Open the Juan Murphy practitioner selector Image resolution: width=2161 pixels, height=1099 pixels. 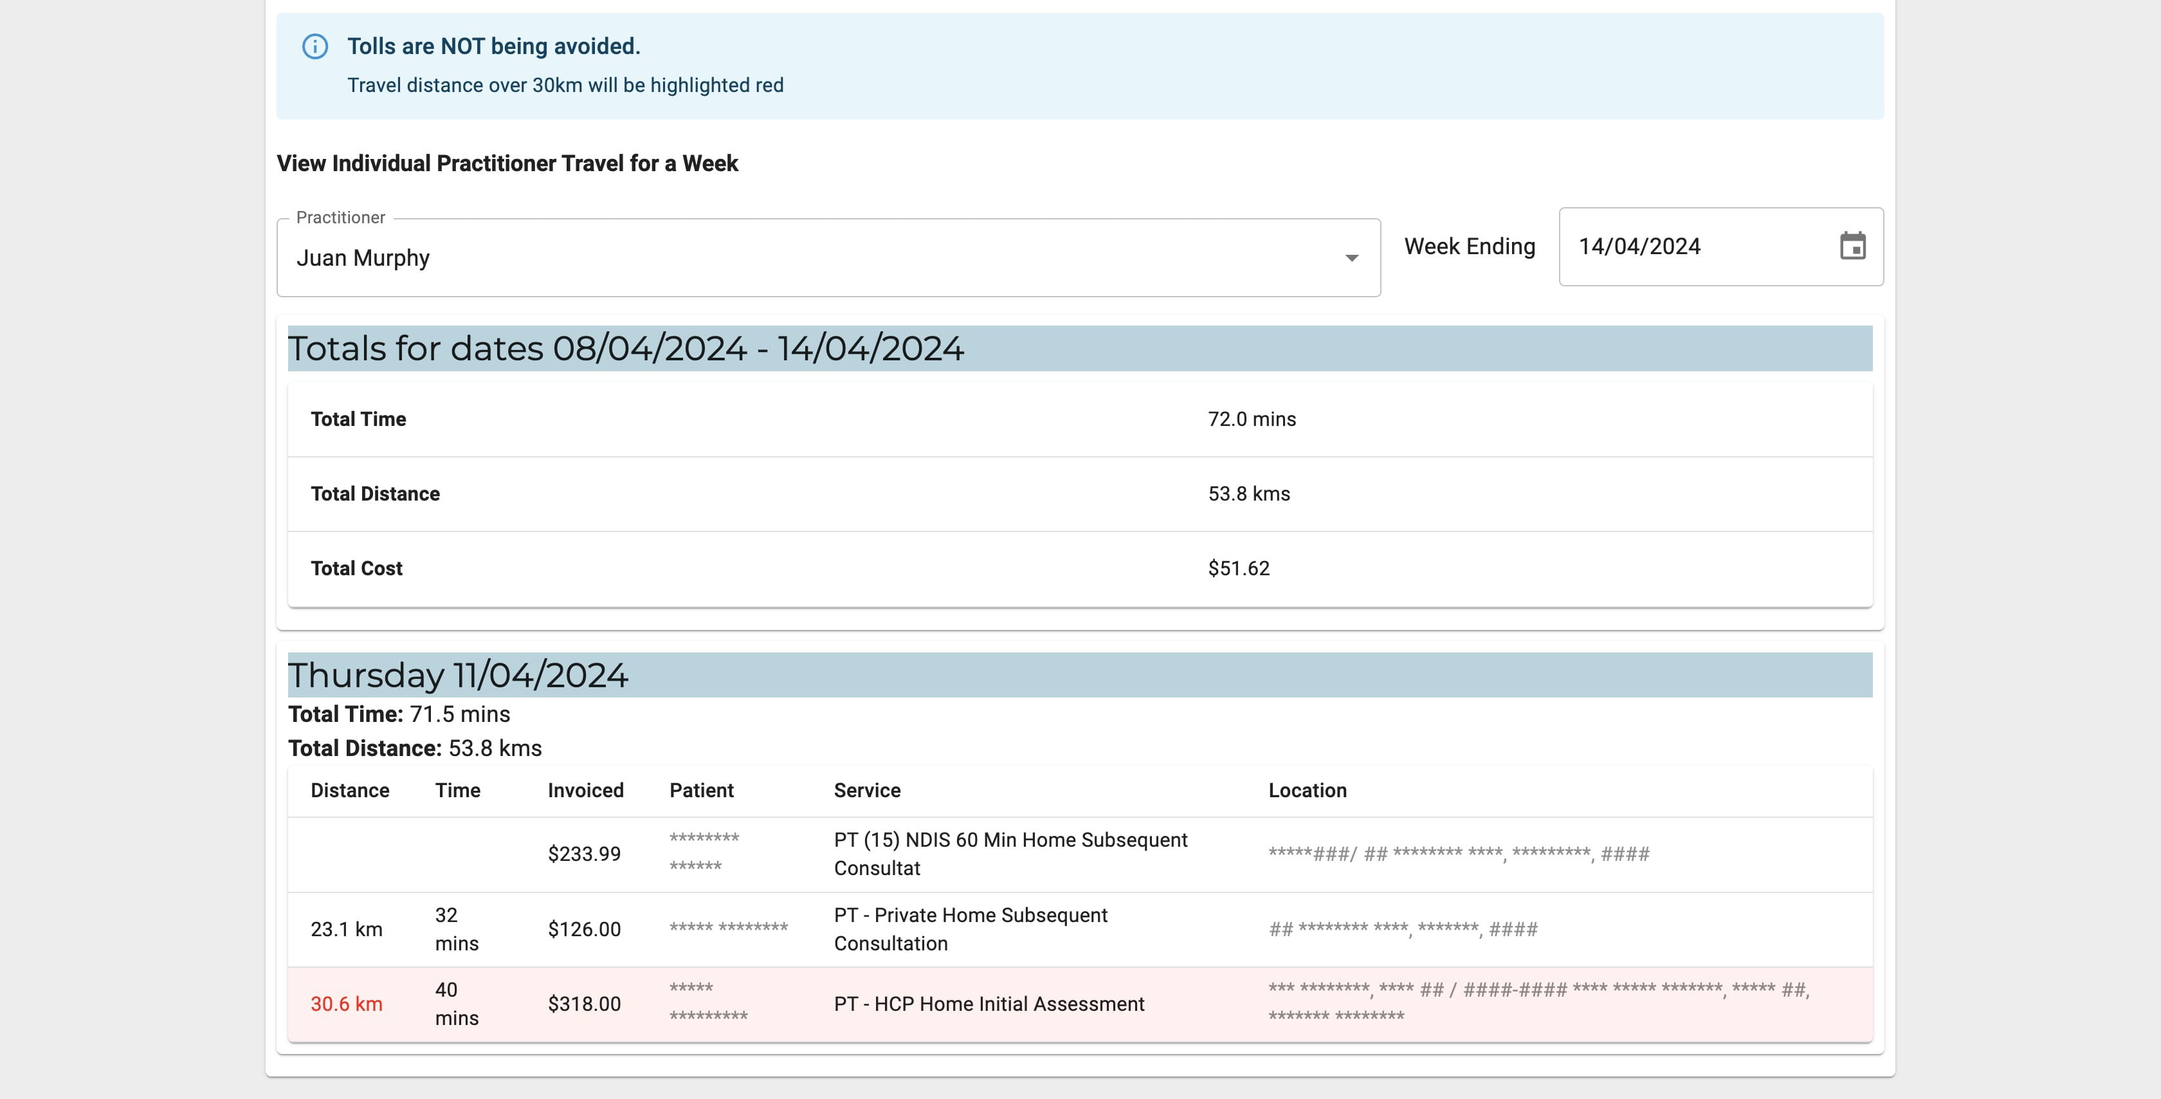(828, 258)
